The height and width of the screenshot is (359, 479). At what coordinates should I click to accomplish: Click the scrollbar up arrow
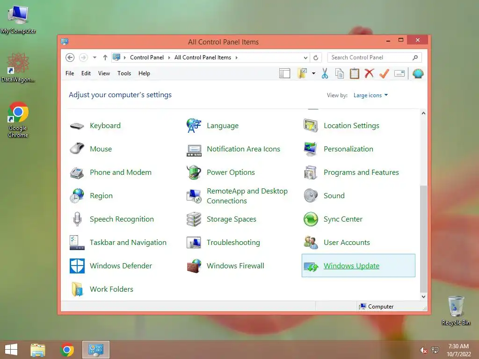423,113
